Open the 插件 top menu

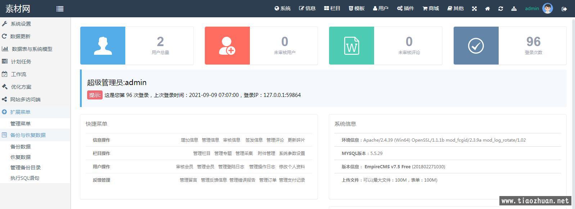tap(405, 9)
